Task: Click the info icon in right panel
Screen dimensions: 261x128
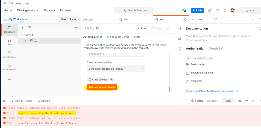Action: (x=179, y=49)
